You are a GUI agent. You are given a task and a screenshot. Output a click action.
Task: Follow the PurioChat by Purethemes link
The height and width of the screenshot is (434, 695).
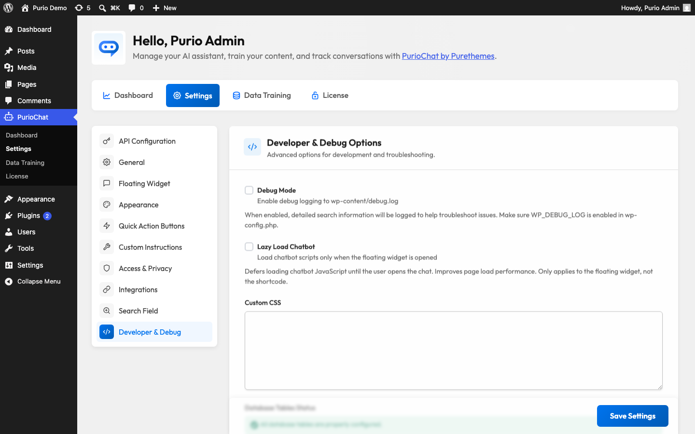[x=448, y=56]
